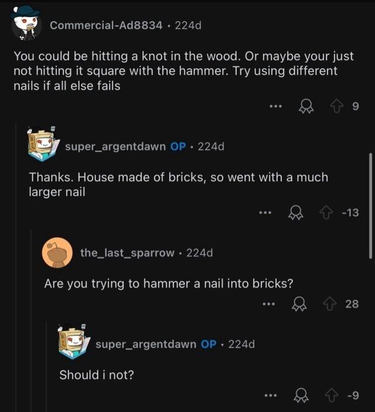Award the 'House made of bricks' reply
The image size is (375, 412).
pyautogui.click(x=295, y=213)
